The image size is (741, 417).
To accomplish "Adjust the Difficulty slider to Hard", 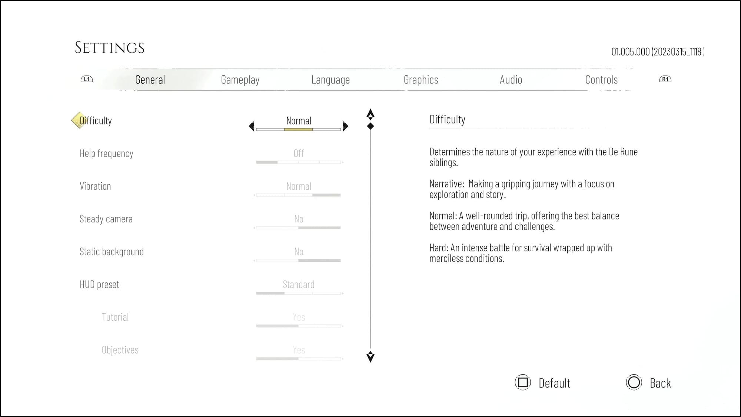I will point(346,126).
